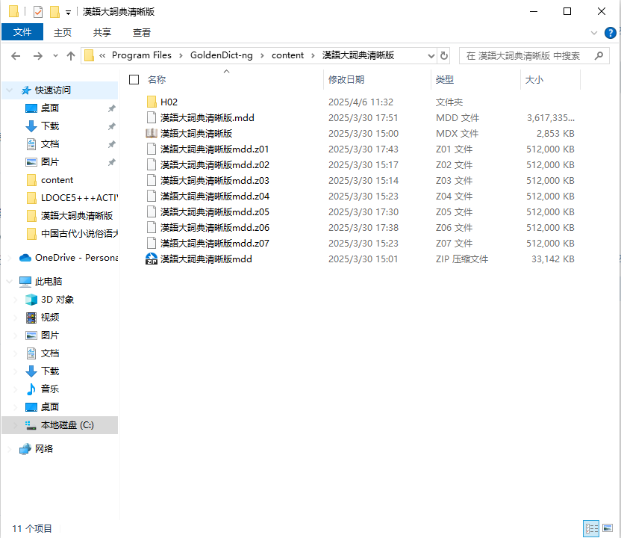Screen dimensions: 621x538
Task: Open the 文件 menu tab
Action: pyautogui.click(x=22, y=32)
